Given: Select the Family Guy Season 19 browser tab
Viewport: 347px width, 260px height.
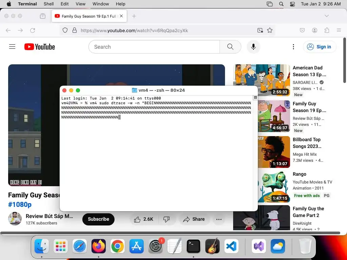Looking at the screenshot, I should pyautogui.click(x=89, y=16).
